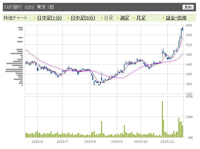Click the 400 price axis label

(189, 74)
